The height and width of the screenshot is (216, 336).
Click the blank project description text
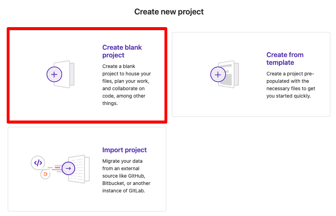pos(126,85)
